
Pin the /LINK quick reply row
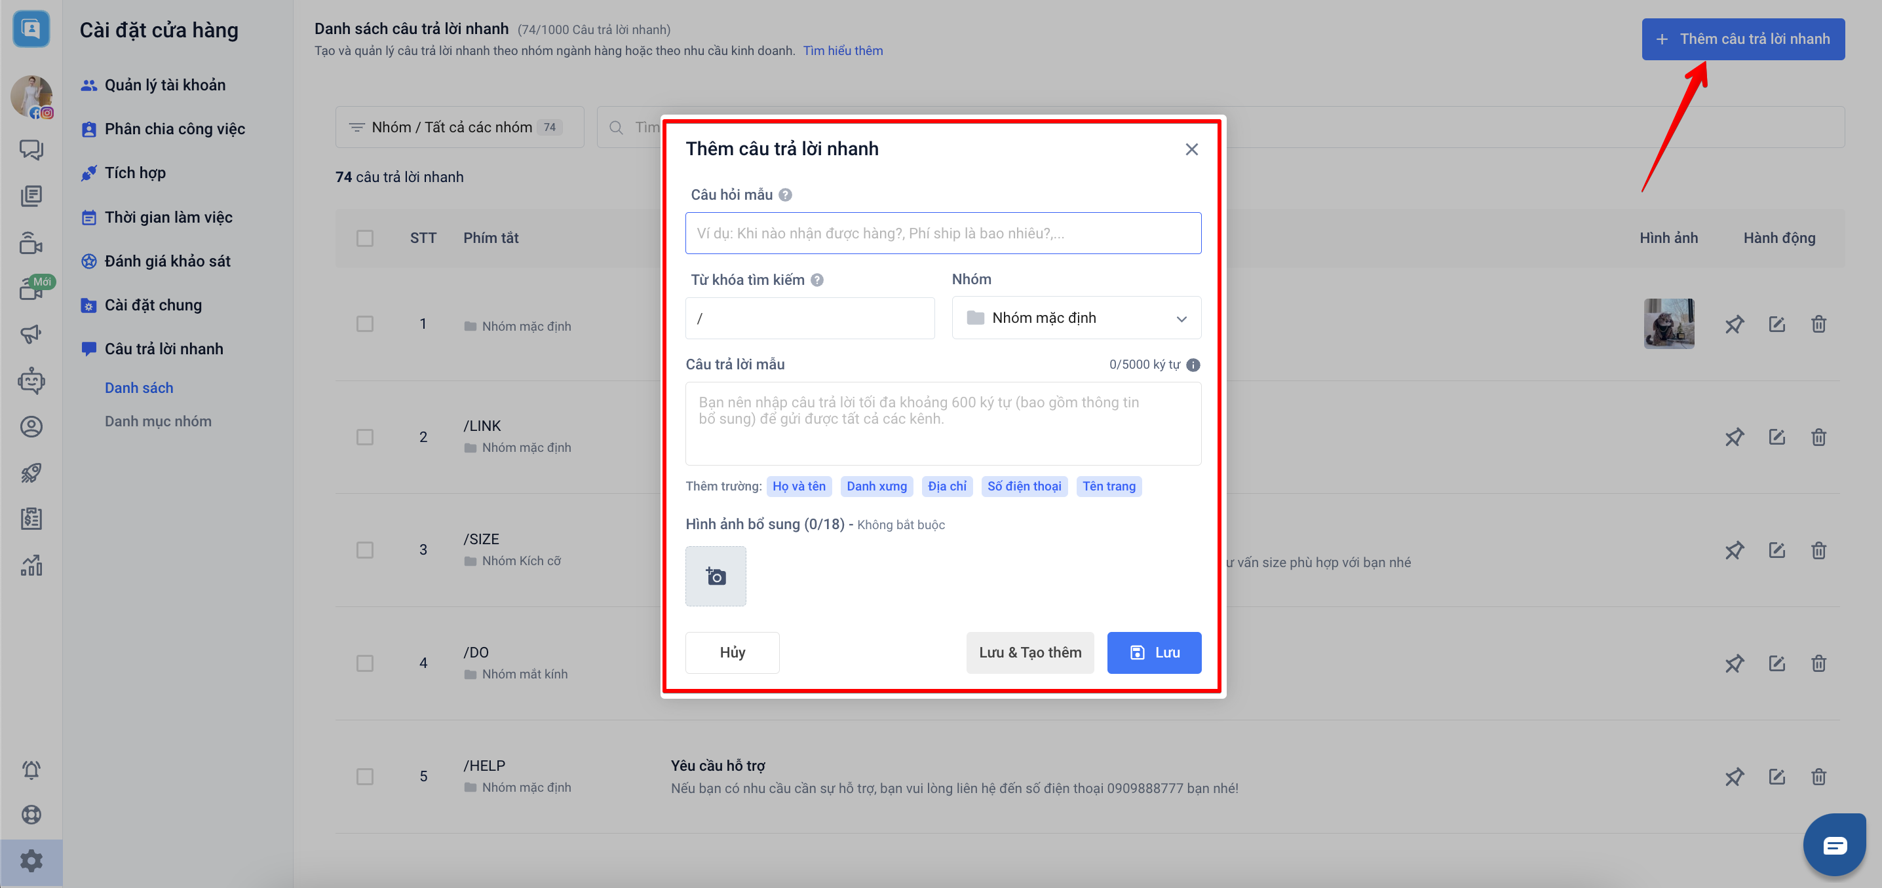pyautogui.click(x=1734, y=437)
